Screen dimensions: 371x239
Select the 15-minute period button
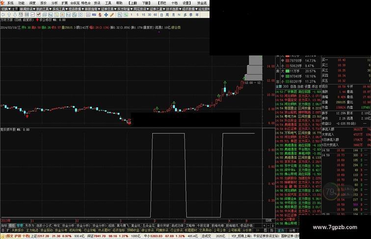(x=143, y=15)
